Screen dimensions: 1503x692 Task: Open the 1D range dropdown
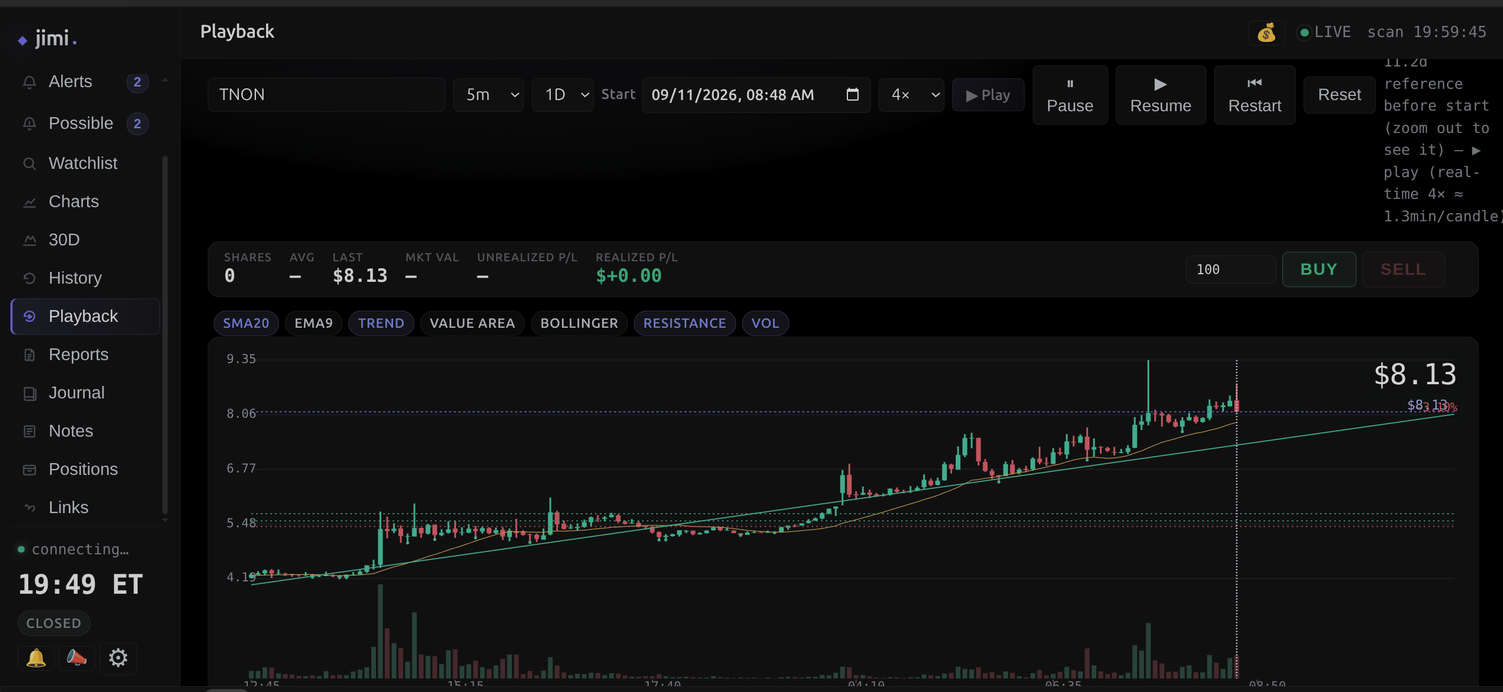point(563,95)
